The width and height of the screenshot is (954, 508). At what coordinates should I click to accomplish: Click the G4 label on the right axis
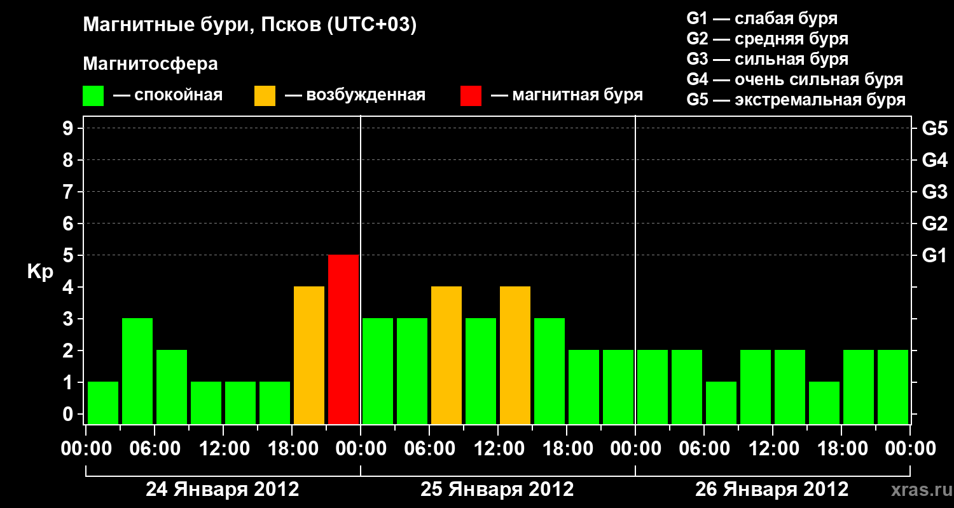tap(934, 160)
